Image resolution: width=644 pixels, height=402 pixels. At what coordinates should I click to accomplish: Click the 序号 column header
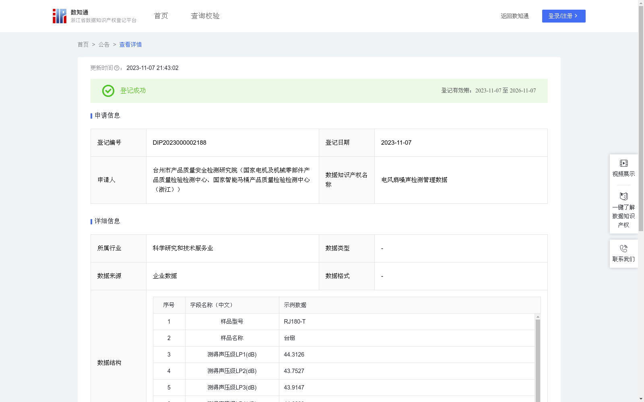(169, 305)
